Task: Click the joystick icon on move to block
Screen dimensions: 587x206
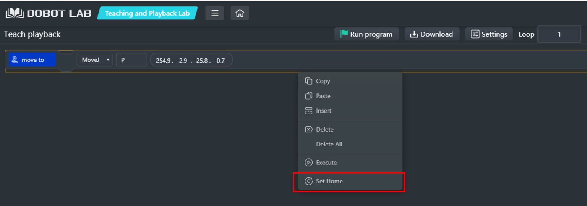Action: [15, 60]
